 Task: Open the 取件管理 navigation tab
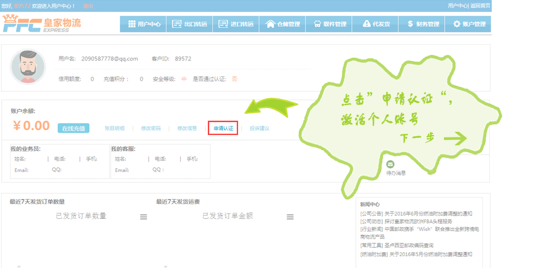pyautogui.click(x=329, y=24)
